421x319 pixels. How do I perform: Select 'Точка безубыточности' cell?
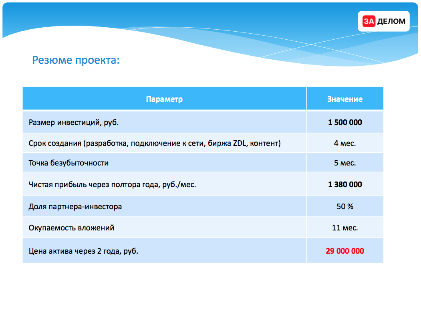(164, 163)
